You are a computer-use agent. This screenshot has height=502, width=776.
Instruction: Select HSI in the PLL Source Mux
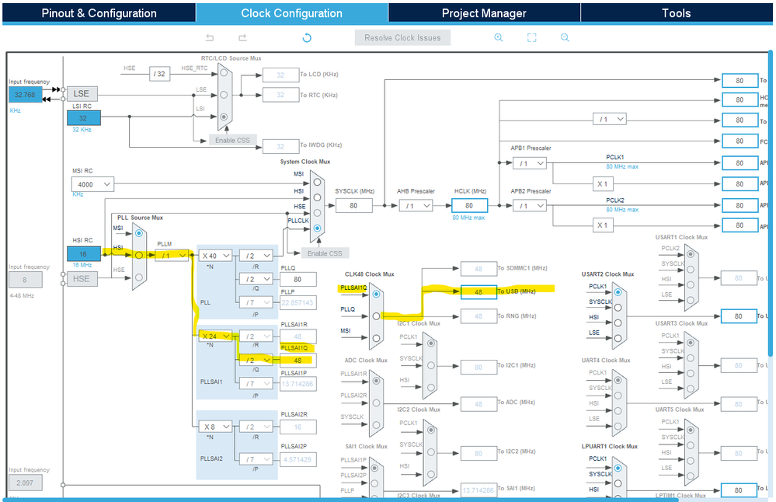(139, 256)
